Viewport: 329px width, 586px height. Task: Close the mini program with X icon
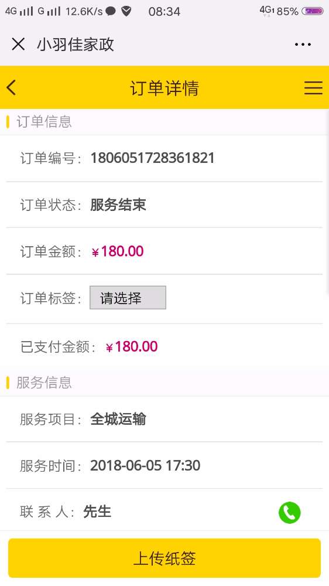(x=18, y=44)
